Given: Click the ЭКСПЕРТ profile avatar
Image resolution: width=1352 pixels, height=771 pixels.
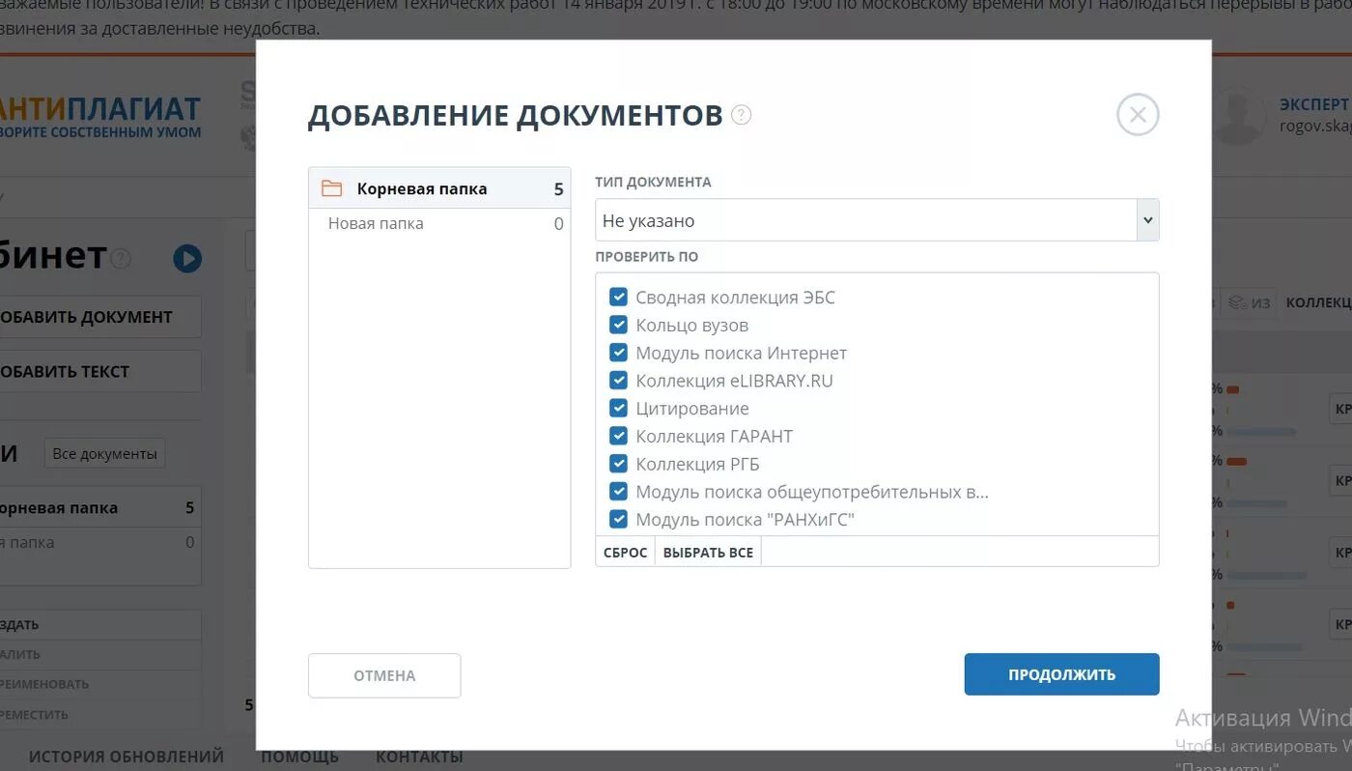Looking at the screenshot, I should tap(1239, 114).
